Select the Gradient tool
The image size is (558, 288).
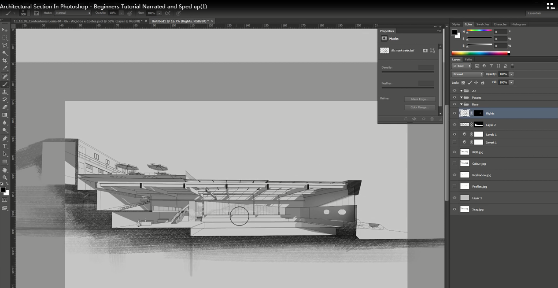[x=5, y=115]
